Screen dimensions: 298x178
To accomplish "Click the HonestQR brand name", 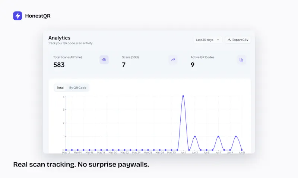I will point(38,16).
